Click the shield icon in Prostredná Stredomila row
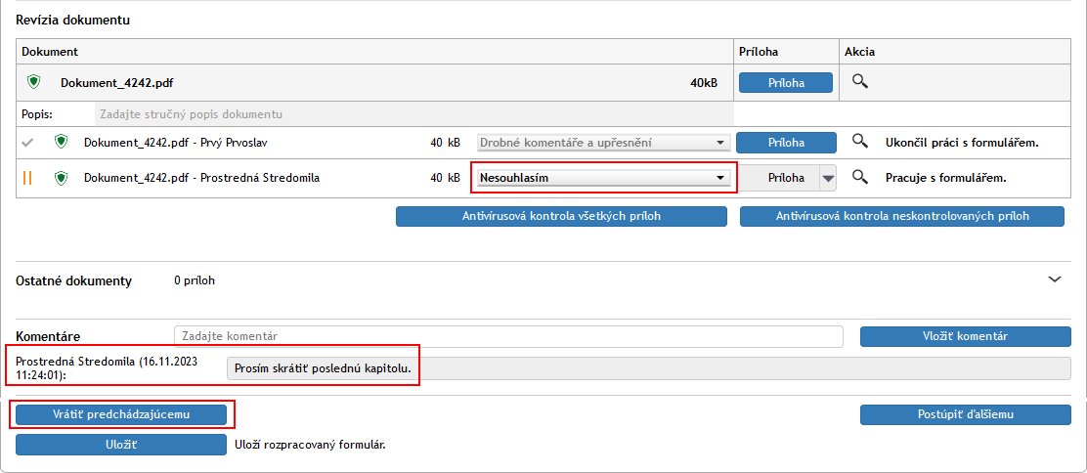The image size is (1087, 473). pos(62,178)
